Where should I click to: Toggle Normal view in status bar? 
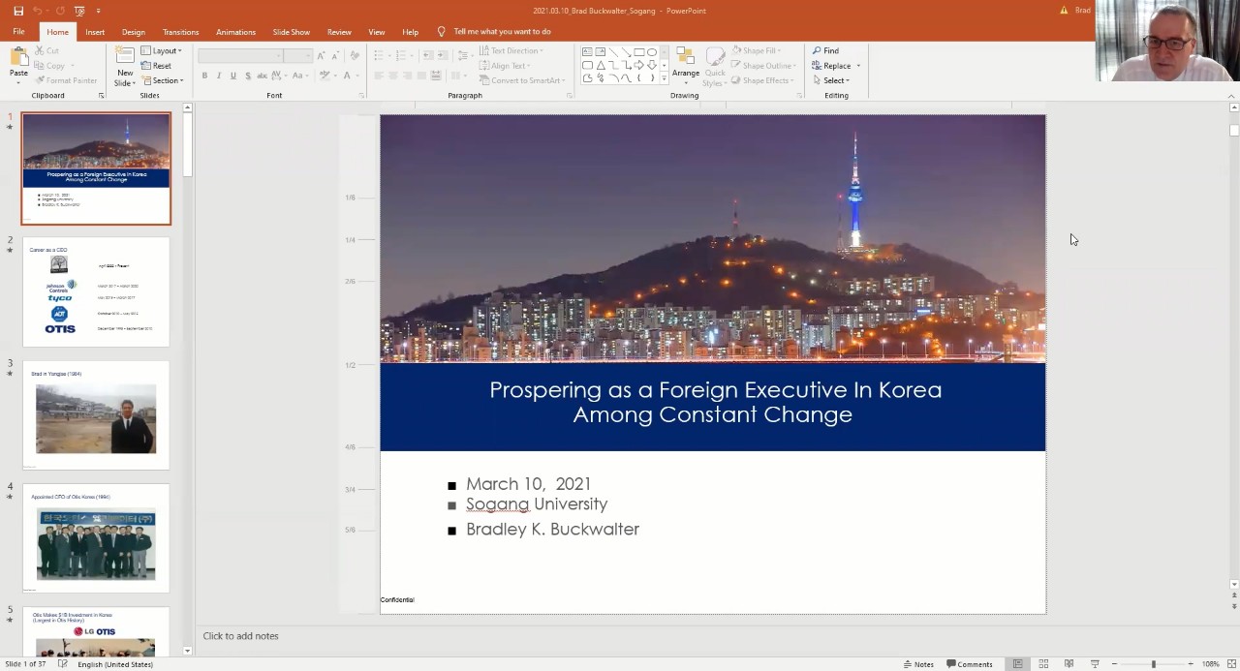pyautogui.click(x=1017, y=664)
